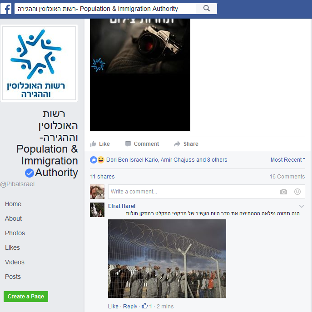The image size is (312, 312).
Task: Like the post with thumbs-up button
Action: tap(100, 144)
